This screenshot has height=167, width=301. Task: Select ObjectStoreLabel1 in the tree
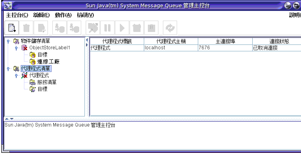[x=50, y=48]
